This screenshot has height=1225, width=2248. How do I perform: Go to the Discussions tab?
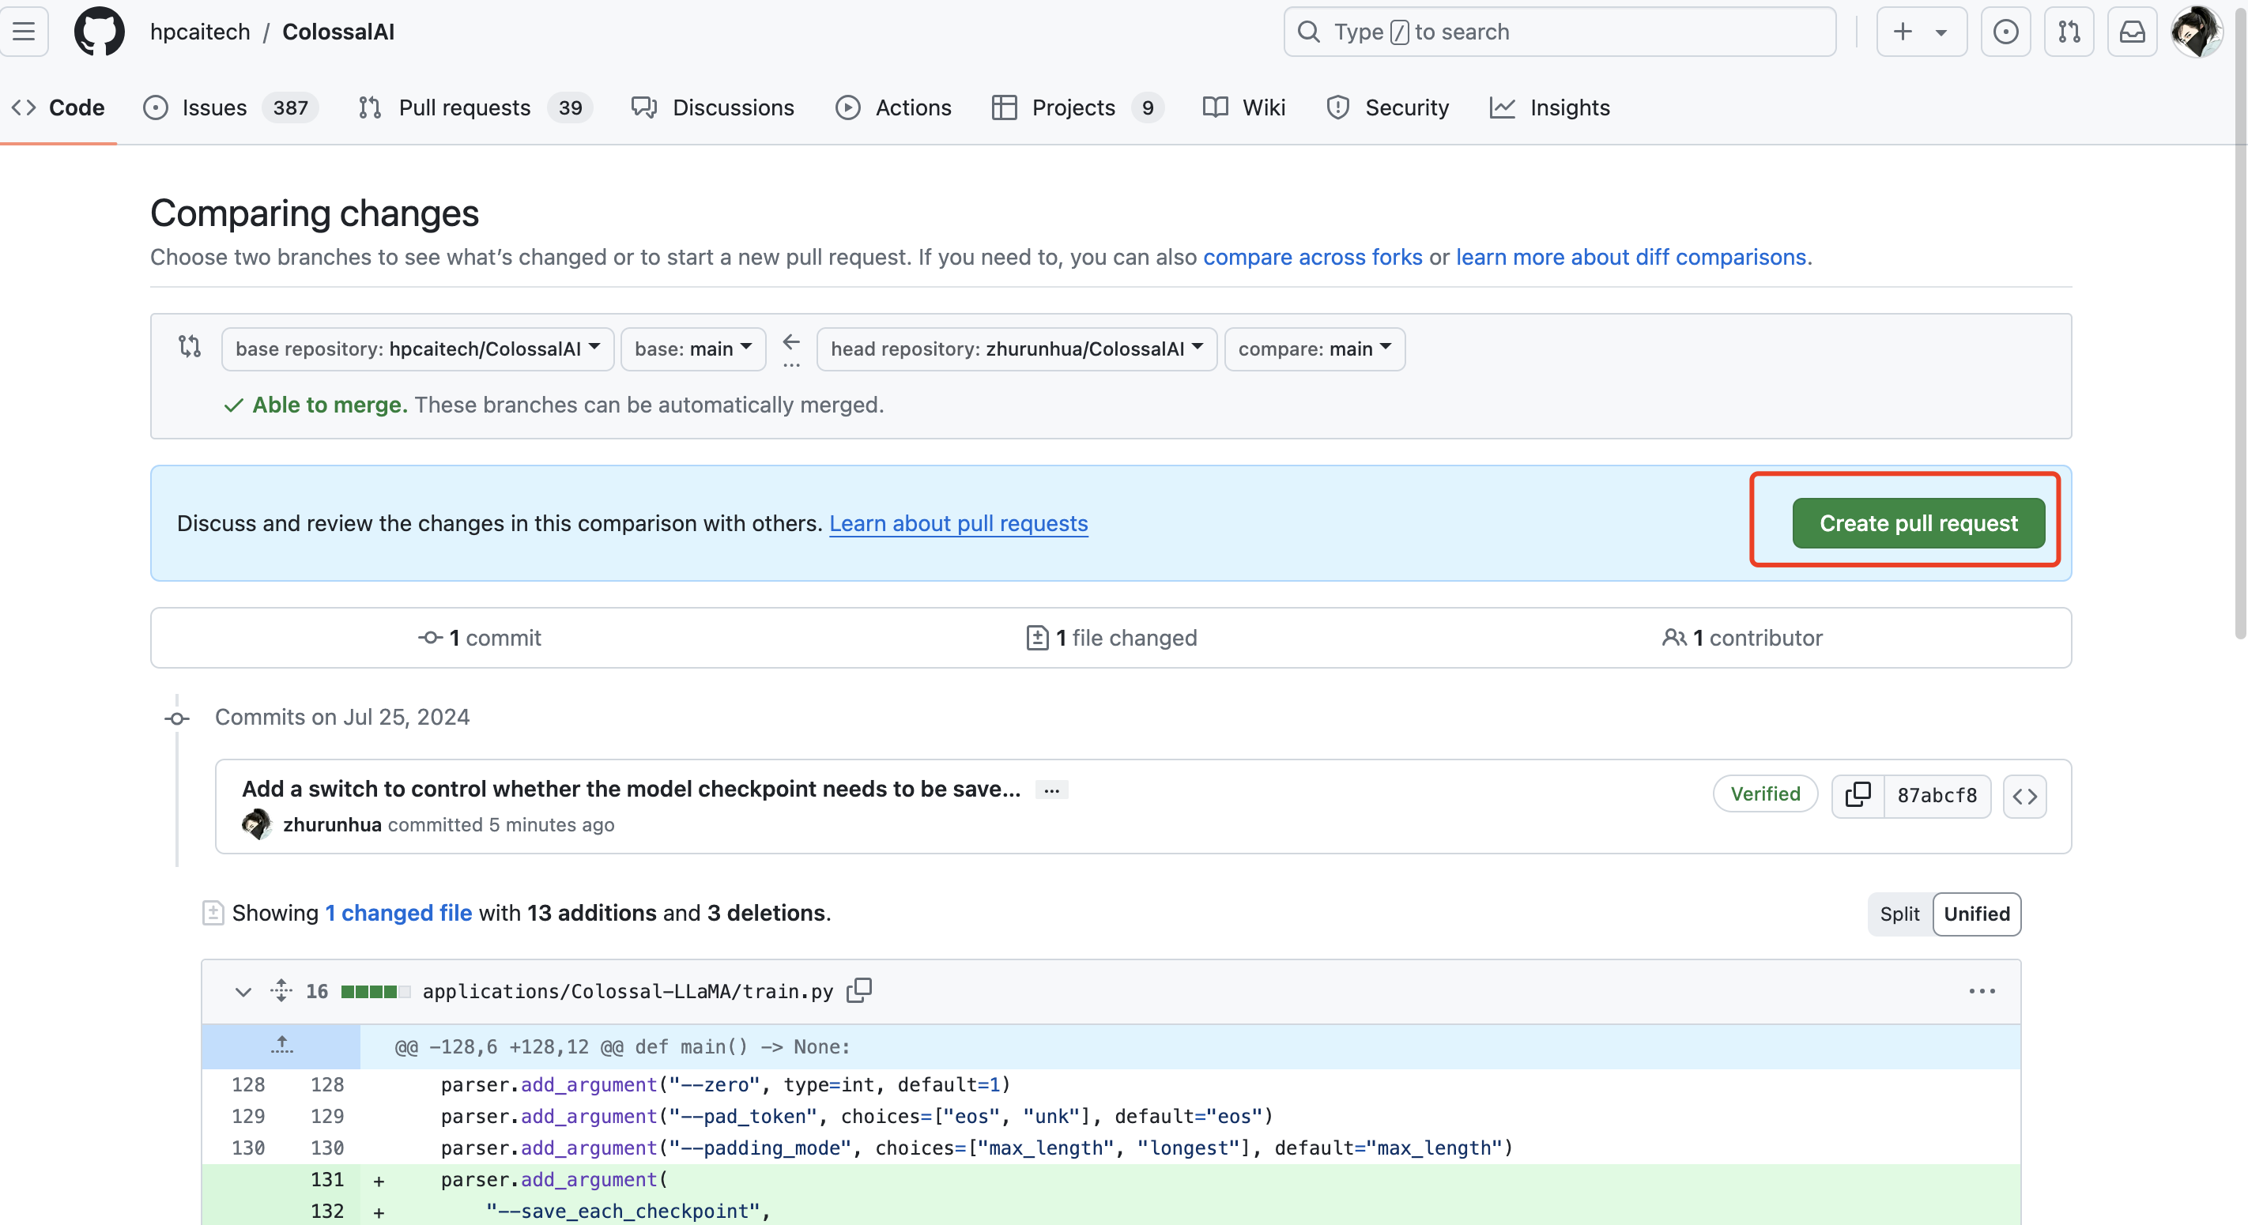(713, 107)
